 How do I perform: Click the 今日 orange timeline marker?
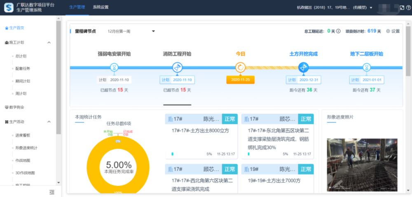[241, 67]
